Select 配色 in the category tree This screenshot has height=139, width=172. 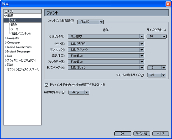coord(14,25)
